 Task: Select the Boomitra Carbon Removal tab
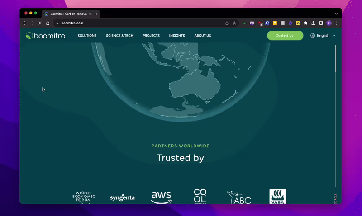(71, 14)
